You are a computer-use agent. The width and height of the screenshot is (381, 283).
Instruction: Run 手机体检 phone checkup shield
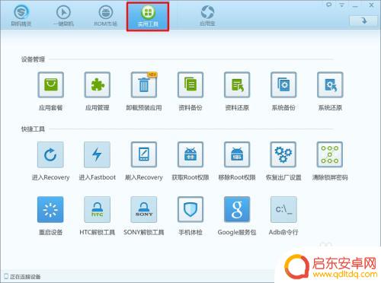point(190,209)
